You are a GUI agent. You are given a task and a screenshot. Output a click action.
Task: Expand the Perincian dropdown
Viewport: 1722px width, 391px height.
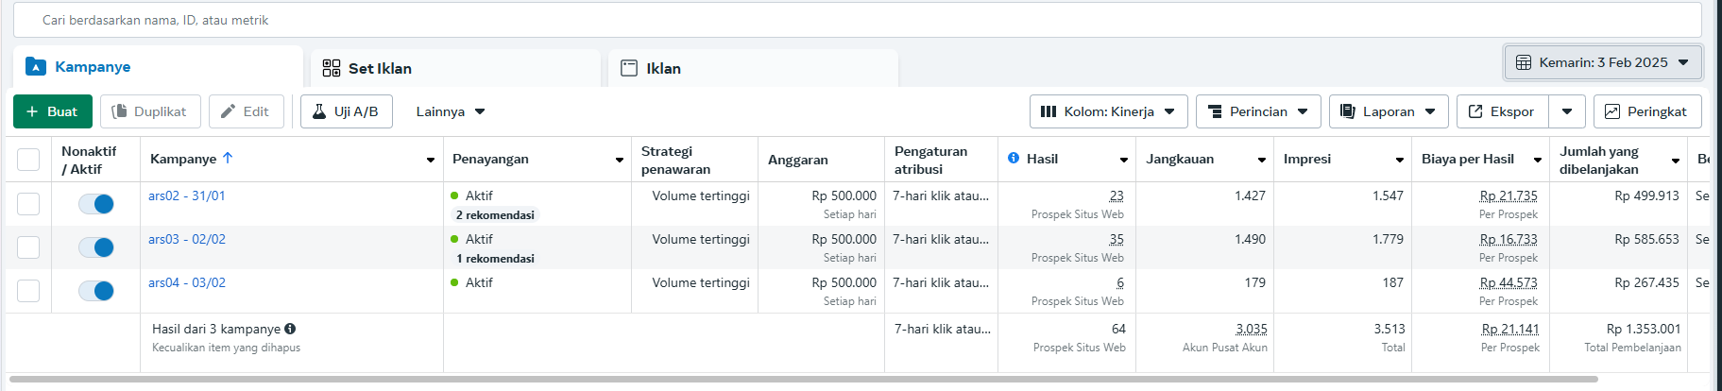click(x=1257, y=111)
